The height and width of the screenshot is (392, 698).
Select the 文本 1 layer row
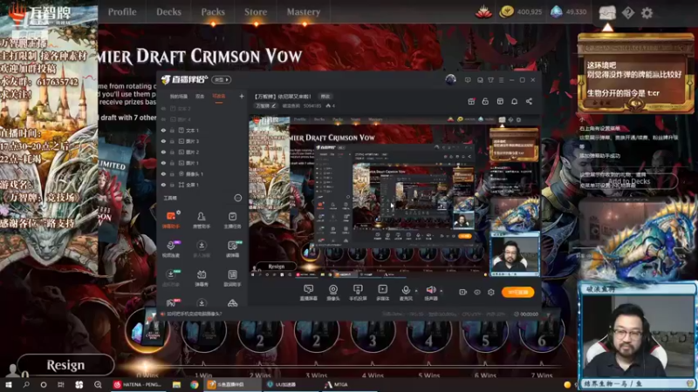[202, 130]
